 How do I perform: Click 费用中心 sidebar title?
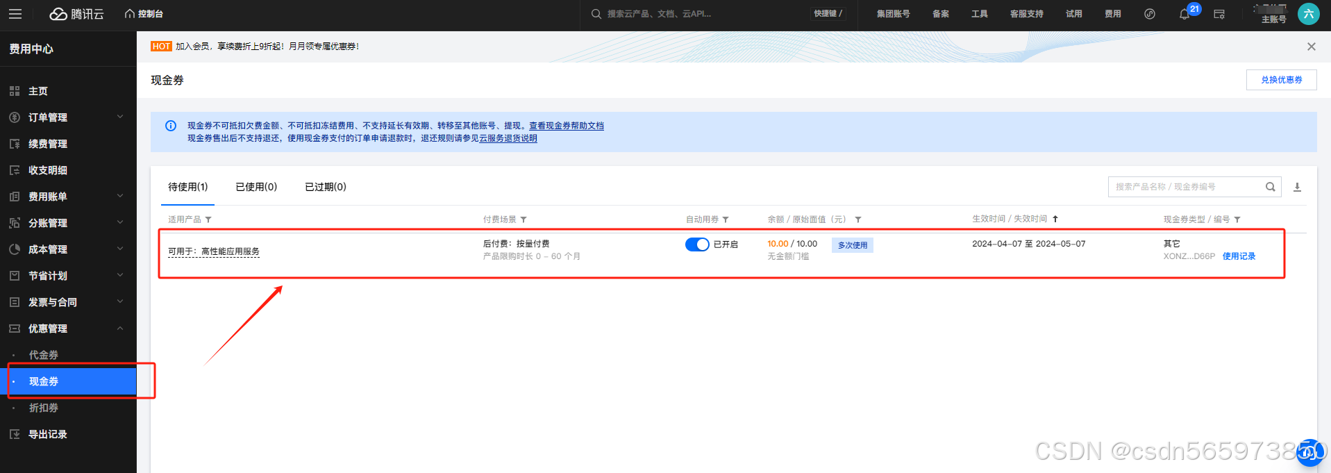click(x=31, y=49)
